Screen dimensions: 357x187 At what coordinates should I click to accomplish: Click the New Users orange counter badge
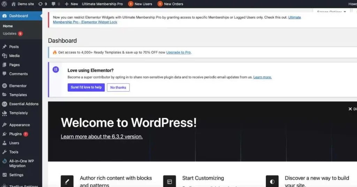pyautogui.click(x=130, y=4)
